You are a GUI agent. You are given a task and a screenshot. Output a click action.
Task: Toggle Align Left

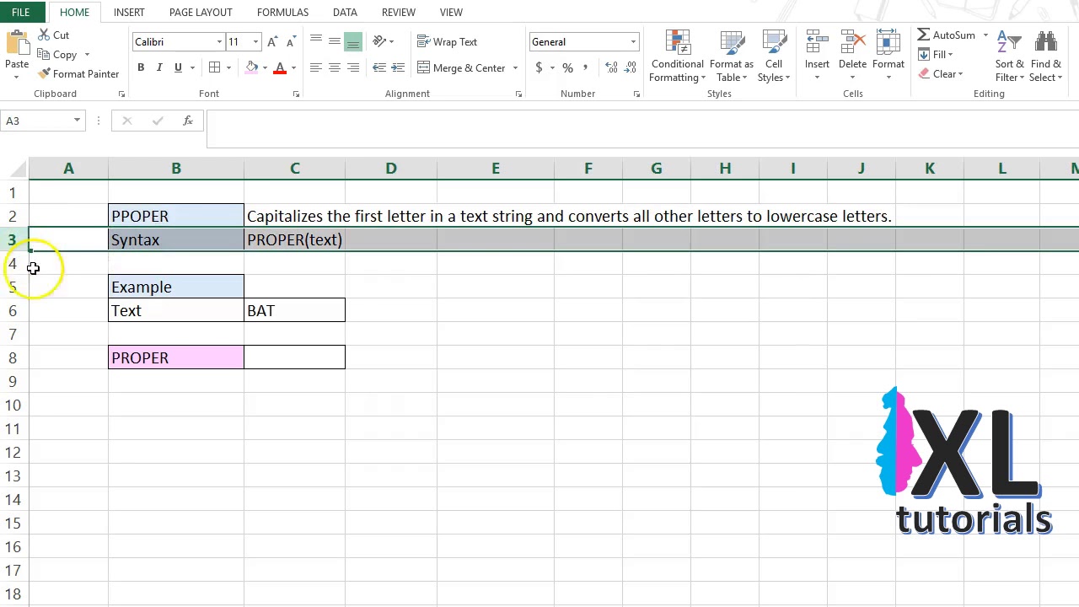[316, 68]
